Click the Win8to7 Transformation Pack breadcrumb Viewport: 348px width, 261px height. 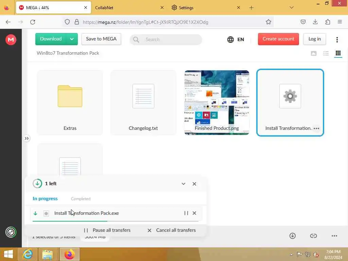point(68,53)
